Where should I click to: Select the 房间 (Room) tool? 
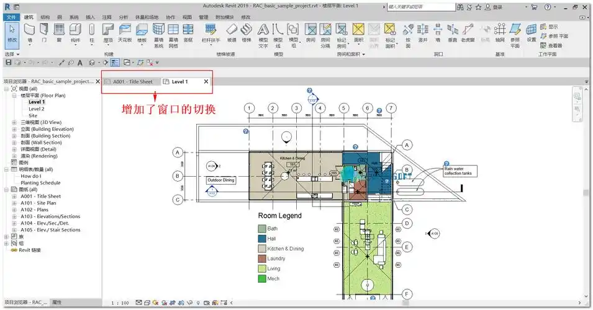point(310,33)
